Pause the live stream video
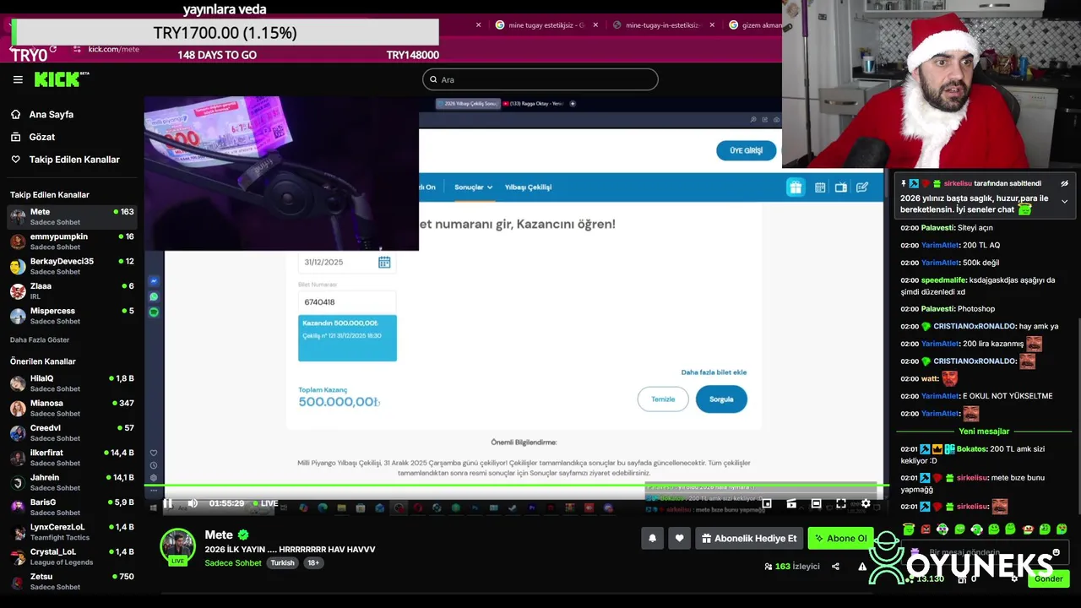 tap(167, 503)
